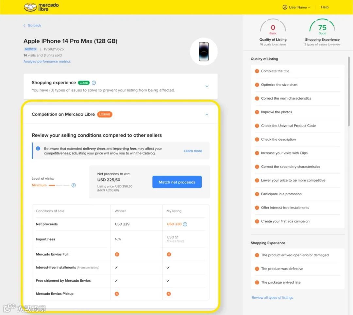Click the Level of visits help icon
Viewport: 353px width, 315px height.
coord(74,185)
